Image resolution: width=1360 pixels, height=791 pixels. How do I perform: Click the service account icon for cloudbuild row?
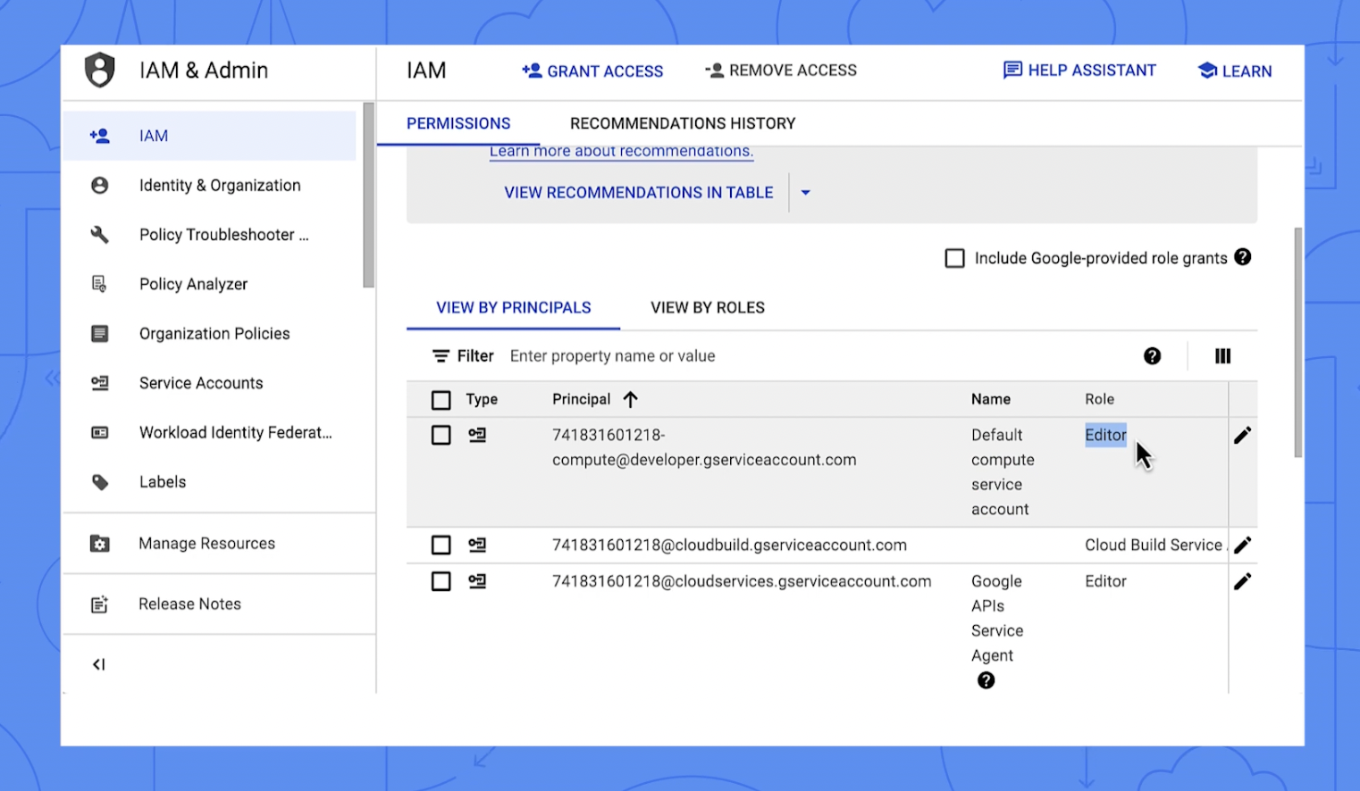click(x=478, y=545)
